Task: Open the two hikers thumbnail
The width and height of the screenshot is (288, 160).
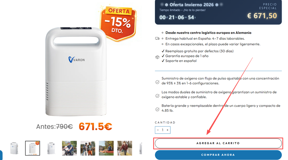Action: (x=88, y=148)
